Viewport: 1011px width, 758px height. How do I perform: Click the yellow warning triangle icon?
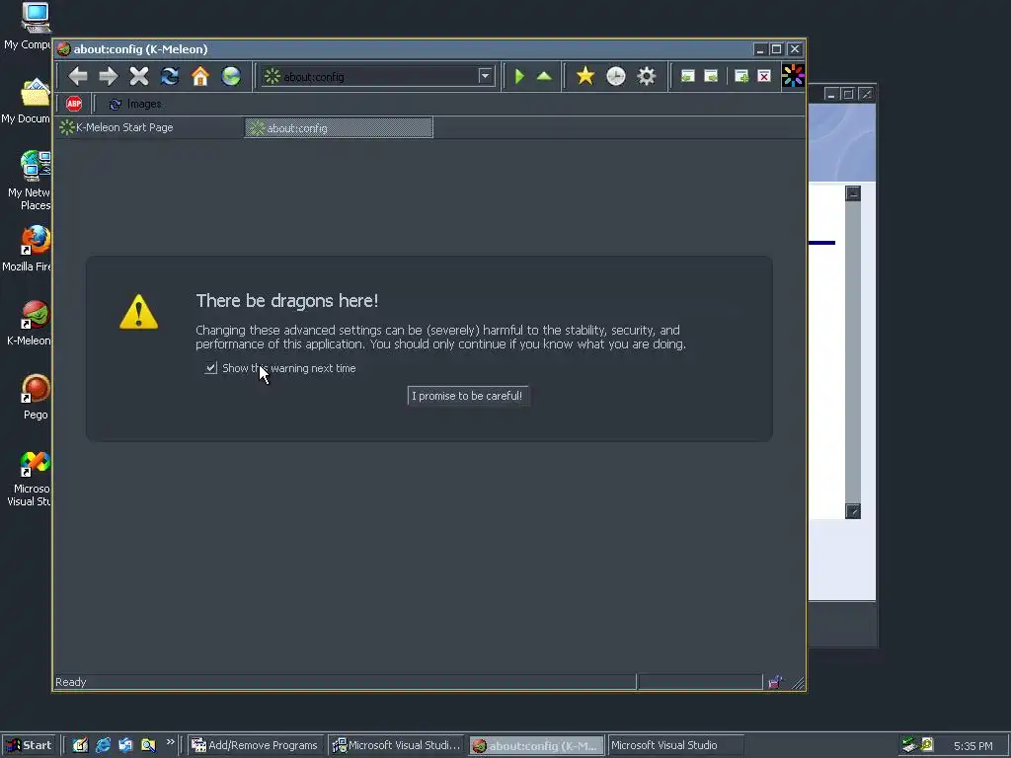(x=138, y=312)
